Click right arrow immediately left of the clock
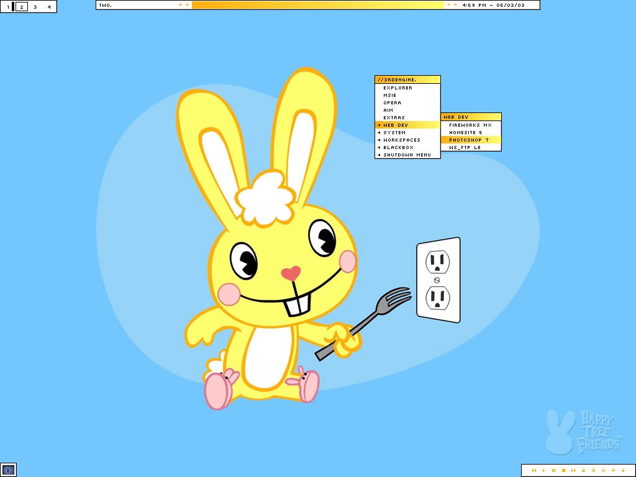This screenshot has width=636, height=477. point(456,5)
